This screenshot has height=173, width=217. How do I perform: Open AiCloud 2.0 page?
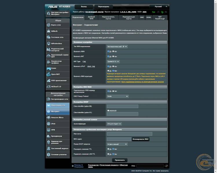tap(58, 86)
